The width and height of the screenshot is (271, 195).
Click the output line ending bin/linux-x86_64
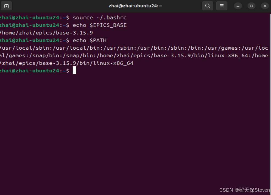point(67,63)
